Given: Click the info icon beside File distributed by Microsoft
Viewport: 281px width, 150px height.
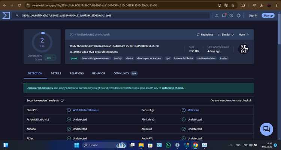Looking at the screenshot, I should click(x=72, y=34).
